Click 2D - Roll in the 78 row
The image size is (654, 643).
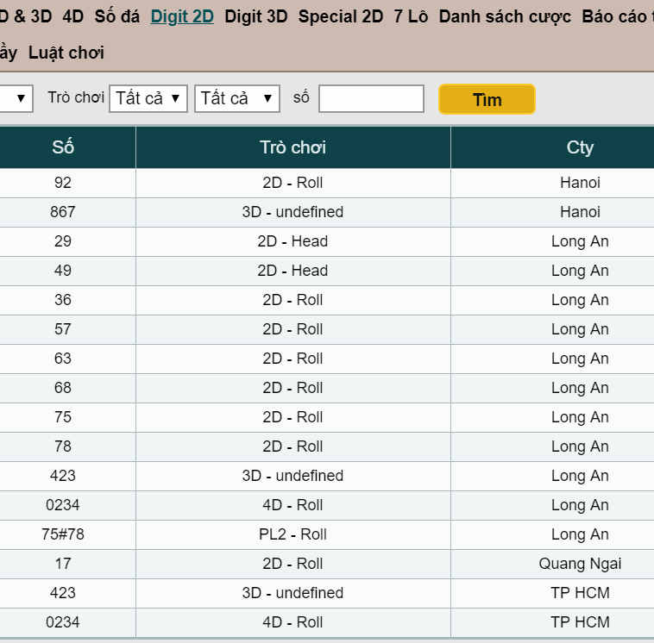pyautogui.click(x=292, y=446)
